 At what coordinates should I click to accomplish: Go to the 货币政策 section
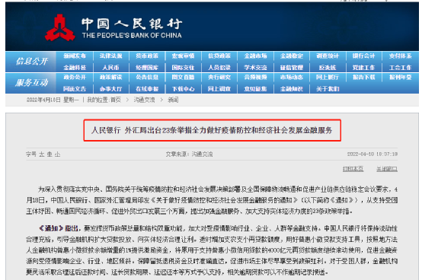pos(147,56)
